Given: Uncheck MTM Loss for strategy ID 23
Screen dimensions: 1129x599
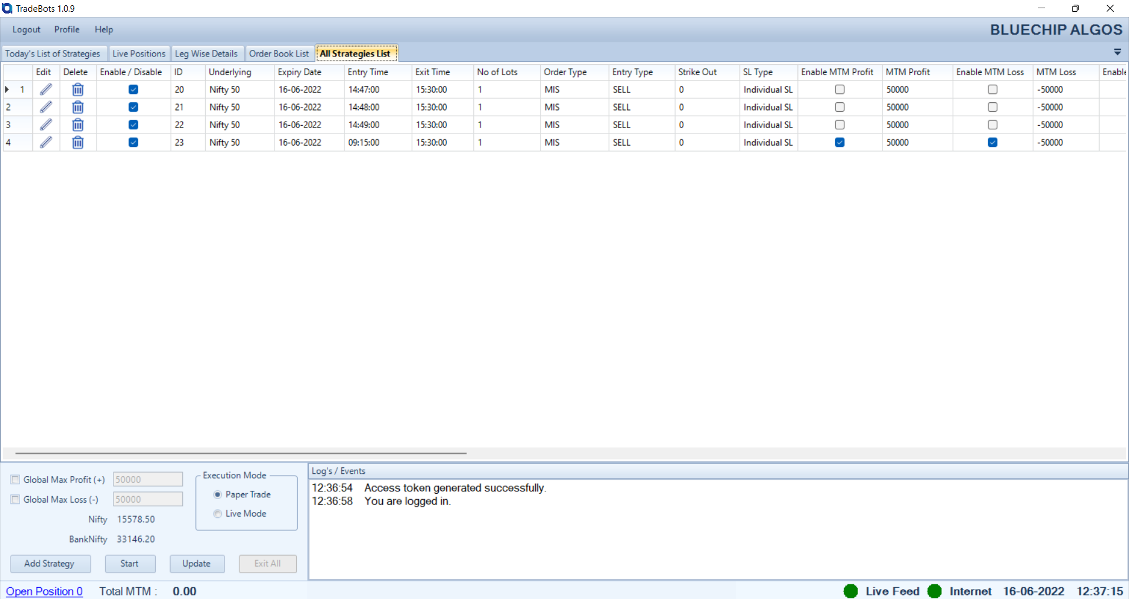Looking at the screenshot, I should coord(993,142).
